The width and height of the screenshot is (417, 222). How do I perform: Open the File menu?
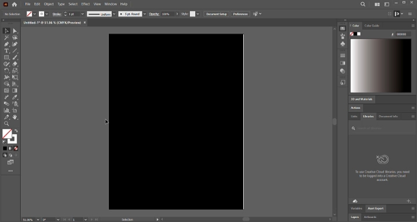click(x=28, y=4)
